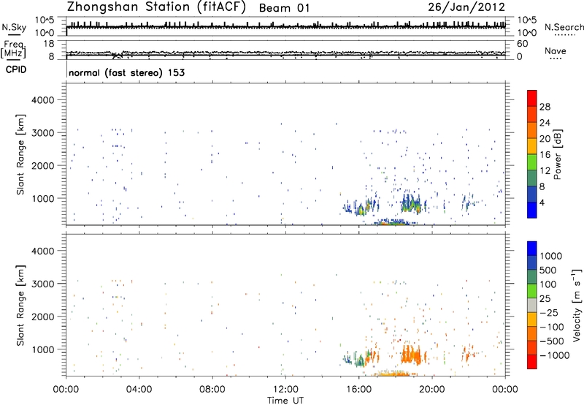584x405 pixels.
Task: Click '4000' on the velocity plot axis
Action: [42, 251]
